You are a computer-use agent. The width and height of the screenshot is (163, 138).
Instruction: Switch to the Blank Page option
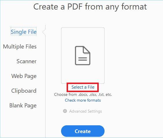[23, 106]
